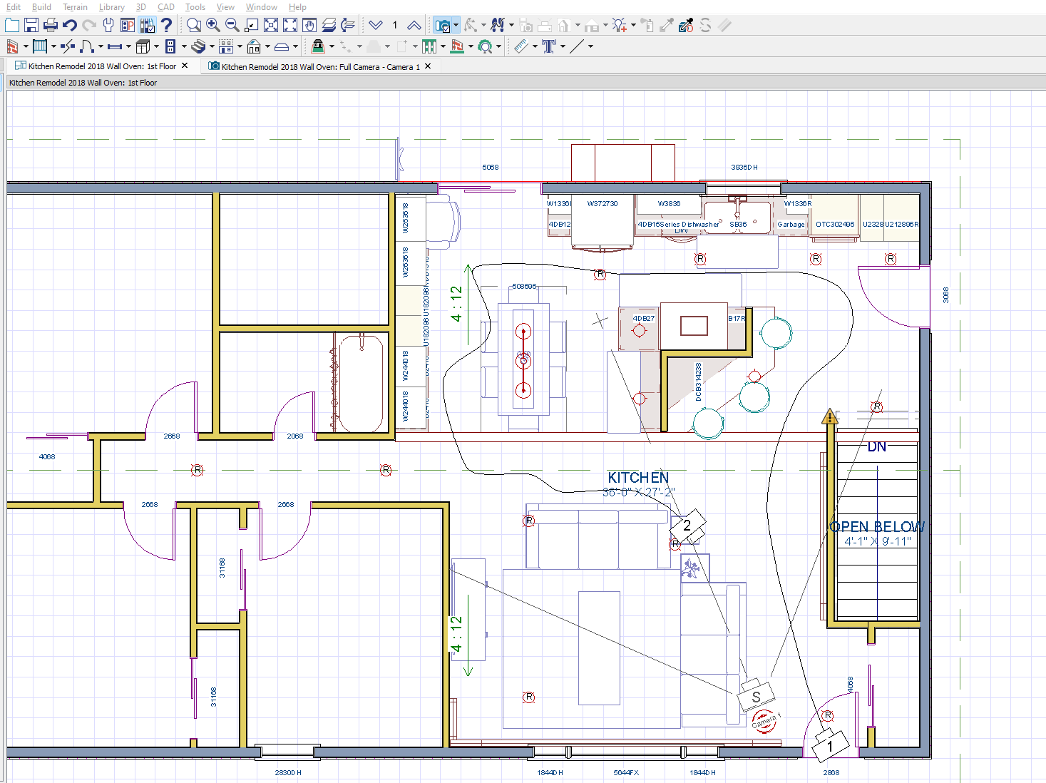Close the 1st Floor plan tab
Screen dimensions: 1046x783
tap(185, 66)
